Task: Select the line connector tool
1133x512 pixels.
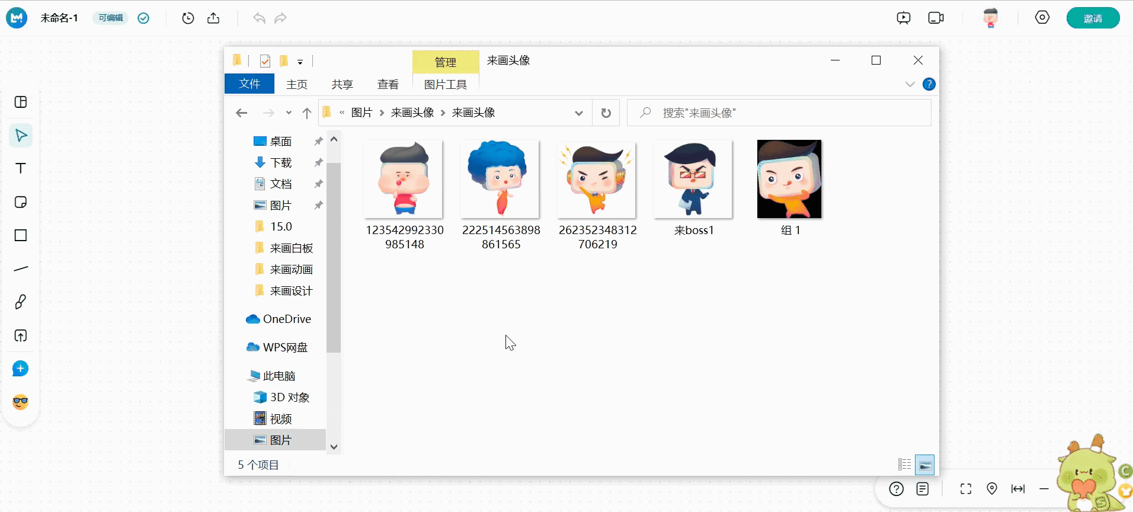Action: pyautogui.click(x=21, y=268)
